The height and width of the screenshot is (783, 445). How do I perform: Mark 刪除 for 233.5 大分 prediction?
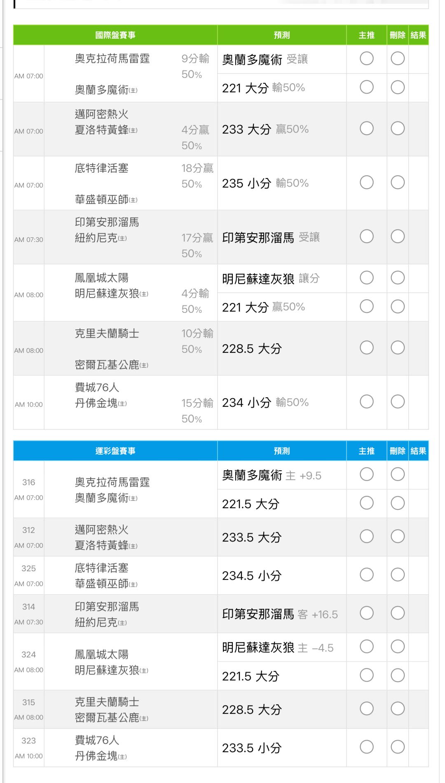397,537
